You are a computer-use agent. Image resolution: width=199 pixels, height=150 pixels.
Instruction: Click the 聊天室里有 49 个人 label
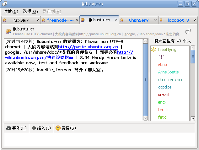coord(172,41)
